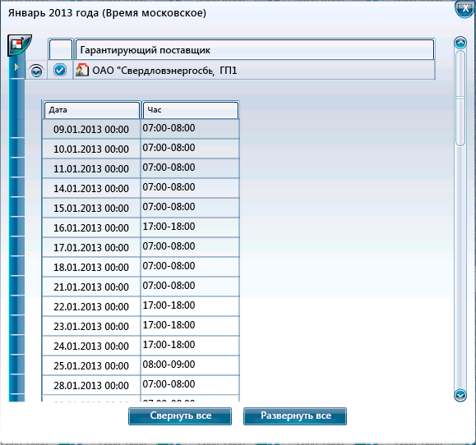Collapse the ОАО Свердловэнергосбыт row details
Image resolution: width=476 pixels, height=445 pixels.
click(36, 71)
